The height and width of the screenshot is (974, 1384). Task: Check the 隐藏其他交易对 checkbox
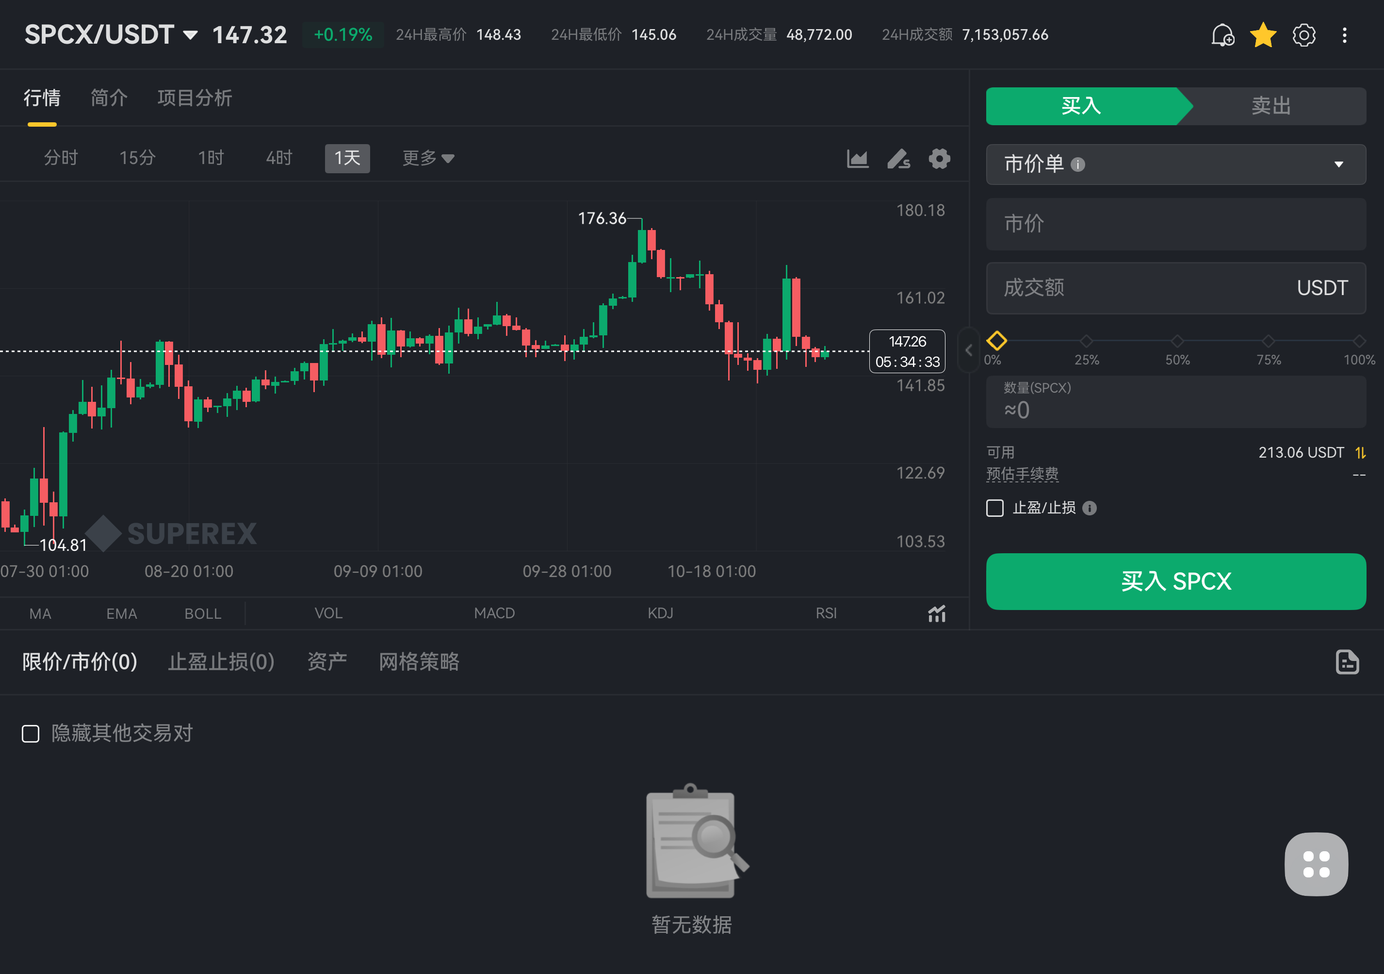(x=30, y=733)
